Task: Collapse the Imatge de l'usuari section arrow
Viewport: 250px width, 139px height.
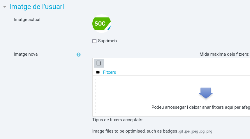Action: tap(5, 7)
